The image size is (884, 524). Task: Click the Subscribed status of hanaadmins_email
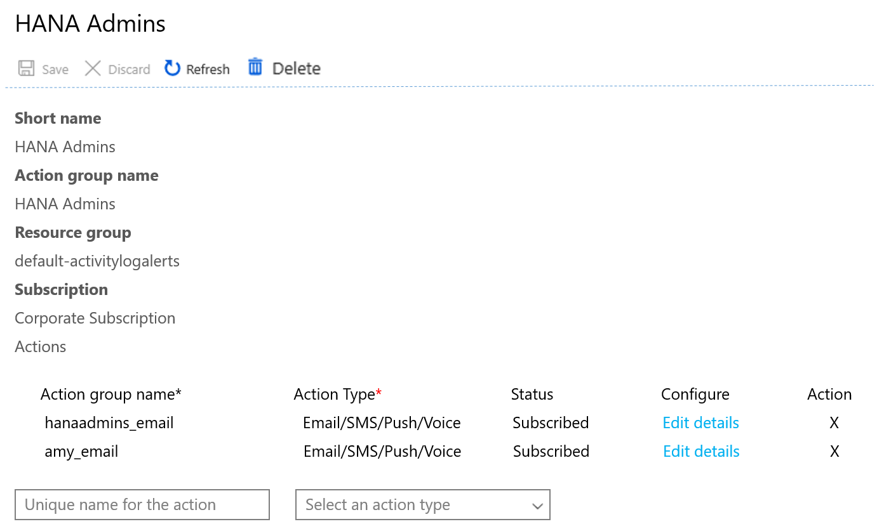click(x=551, y=423)
